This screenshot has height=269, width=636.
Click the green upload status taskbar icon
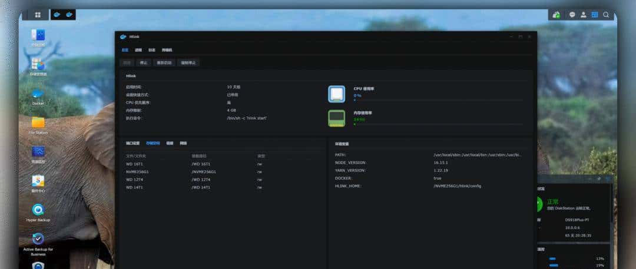[556, 15]
